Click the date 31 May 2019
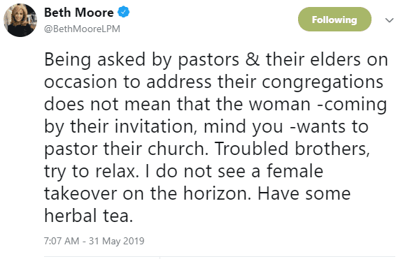 117,241
